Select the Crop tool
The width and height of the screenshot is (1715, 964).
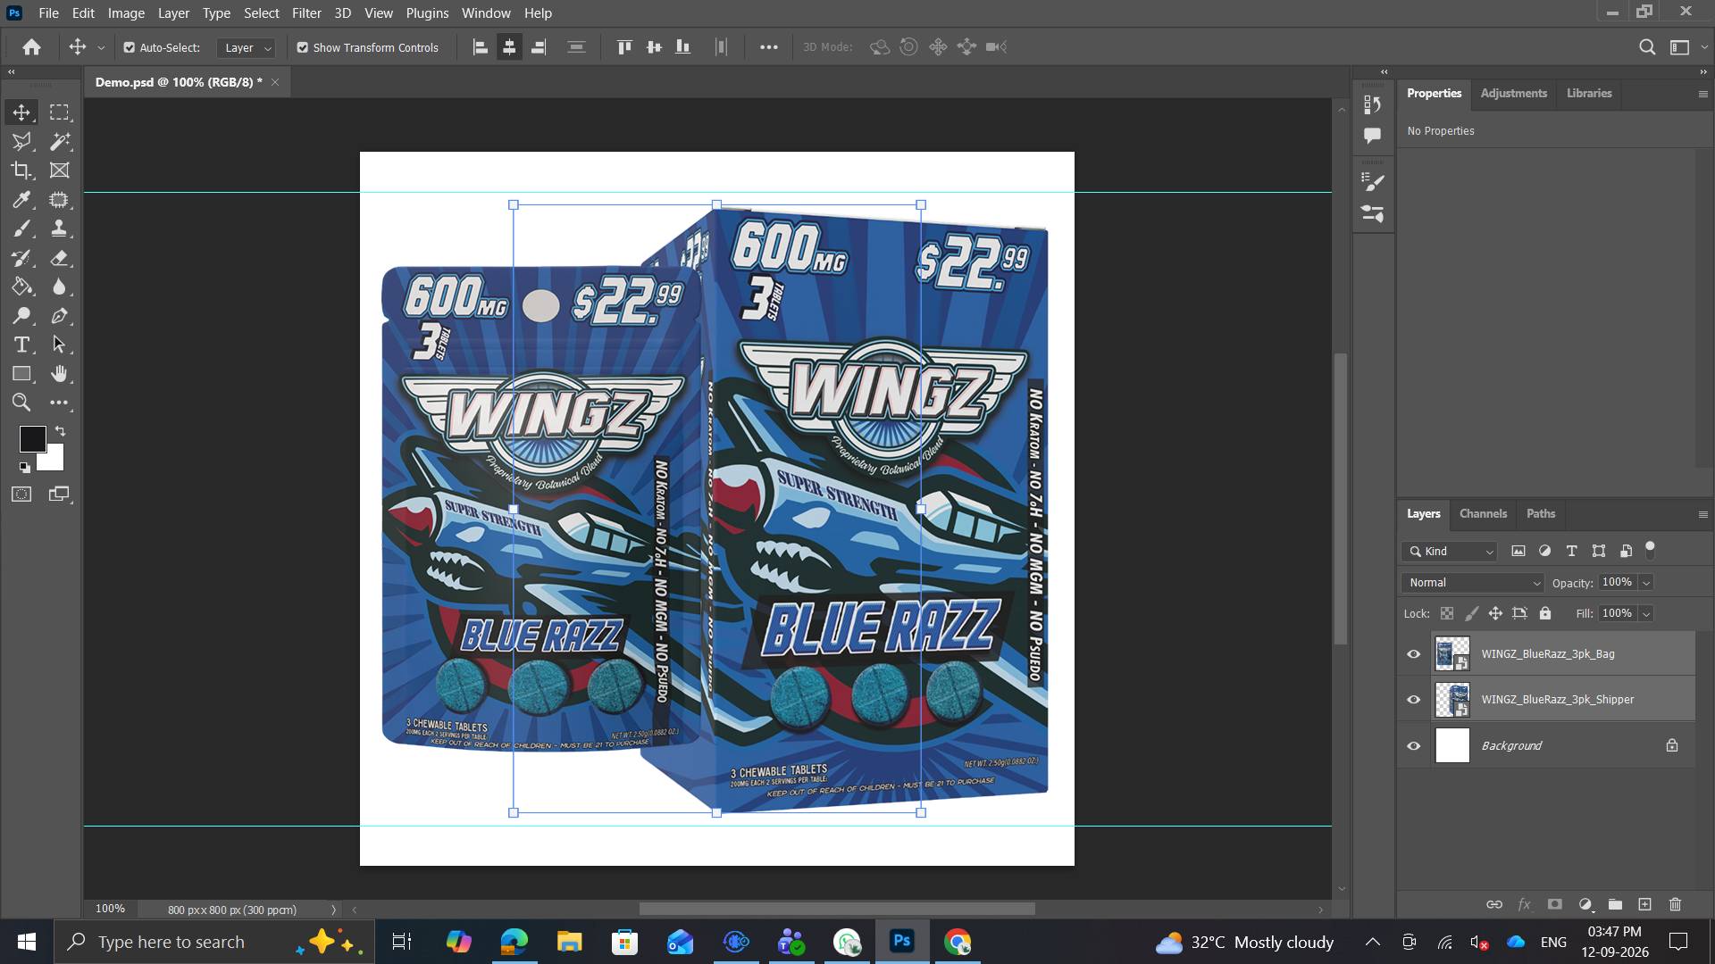click(x=21, y=170)
